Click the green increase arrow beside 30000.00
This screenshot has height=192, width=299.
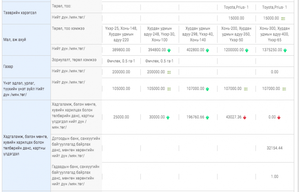click(168, 117)
